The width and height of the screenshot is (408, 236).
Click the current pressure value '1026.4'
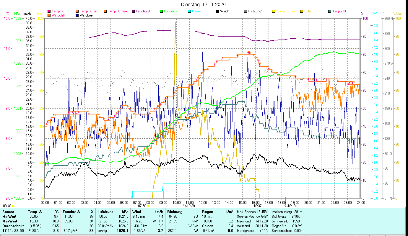click(x=123, y=231)
